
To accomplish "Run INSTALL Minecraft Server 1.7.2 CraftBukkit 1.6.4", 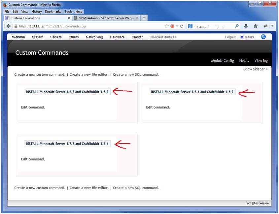I will [67, 144].
